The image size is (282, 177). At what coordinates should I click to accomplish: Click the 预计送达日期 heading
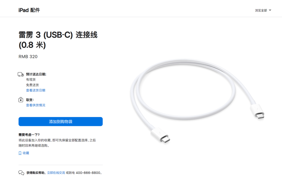[36, 74]
